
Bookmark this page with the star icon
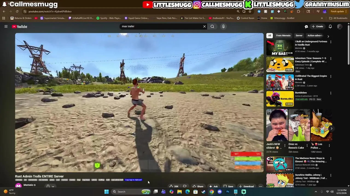tap(250, 11)
